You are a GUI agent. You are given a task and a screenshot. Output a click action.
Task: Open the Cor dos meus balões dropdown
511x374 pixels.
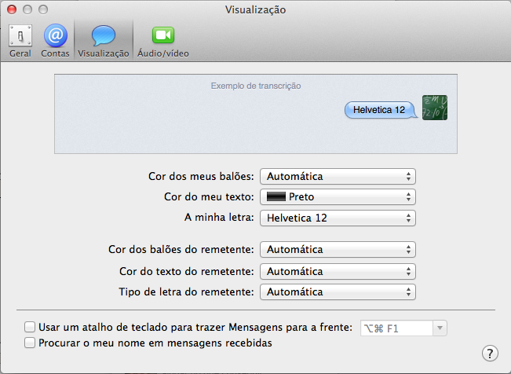tap(338, 177)
